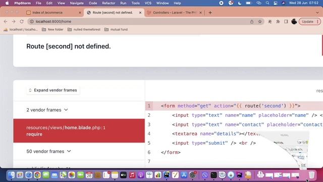Toggle Do Not Disturb moon icon
323x182 pixels.
[240, 3]
